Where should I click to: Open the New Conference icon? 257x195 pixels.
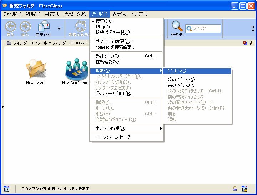tap(77, 69)
